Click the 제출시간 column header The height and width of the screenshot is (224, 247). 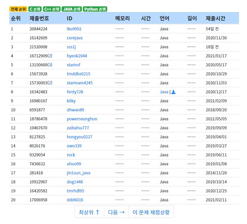(215, 18)
